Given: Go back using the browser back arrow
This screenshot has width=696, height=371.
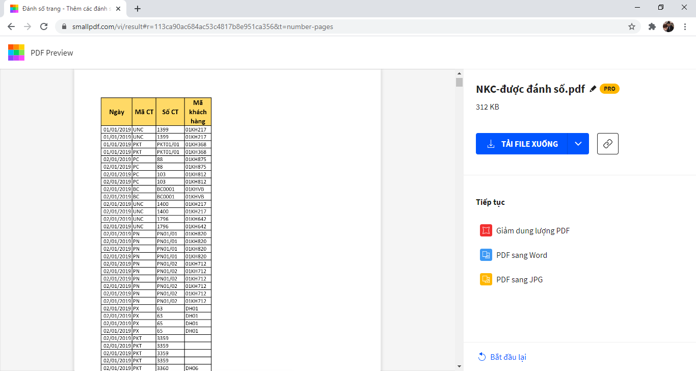Looking at the screenshot, I should coord(11,26).
